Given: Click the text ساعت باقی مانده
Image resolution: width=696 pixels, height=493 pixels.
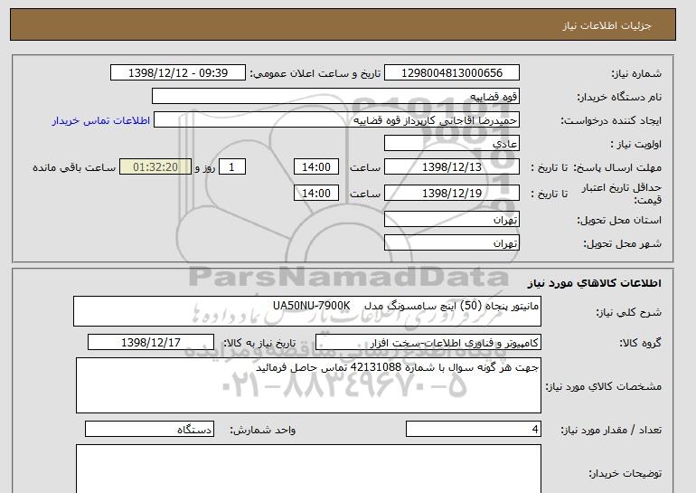Looking at the screenshot, I should point(74,168).
